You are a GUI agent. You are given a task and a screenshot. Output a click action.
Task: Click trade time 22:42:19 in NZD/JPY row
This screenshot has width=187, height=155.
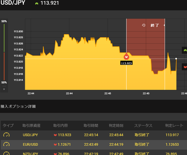pyautogui.click(x=91, y=154)
